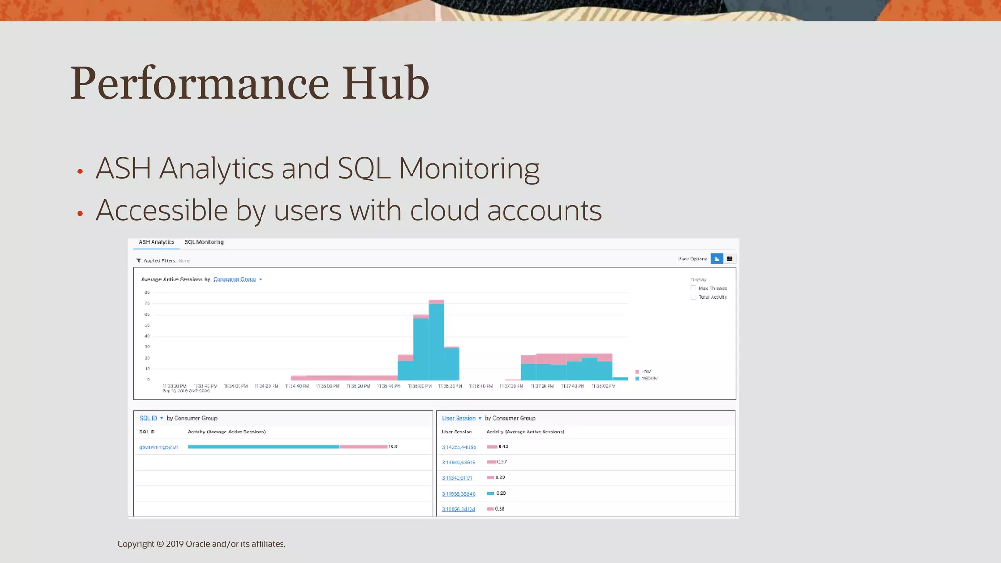Image resolution: width=1001 pixels, height=563 pixels.
Task: Click the Applied Filters funnel icon
Action: (x=139, y=260)
